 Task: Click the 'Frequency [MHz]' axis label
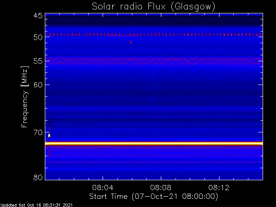point(25,97)
